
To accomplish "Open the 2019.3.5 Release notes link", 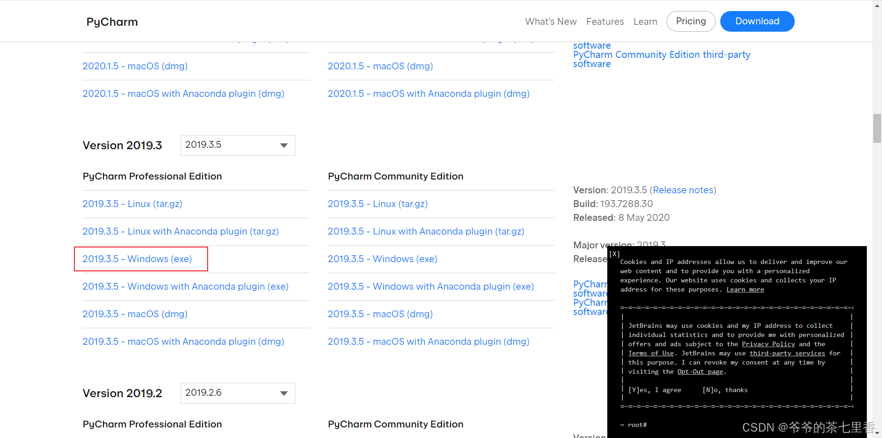I will tap(683, 190).
